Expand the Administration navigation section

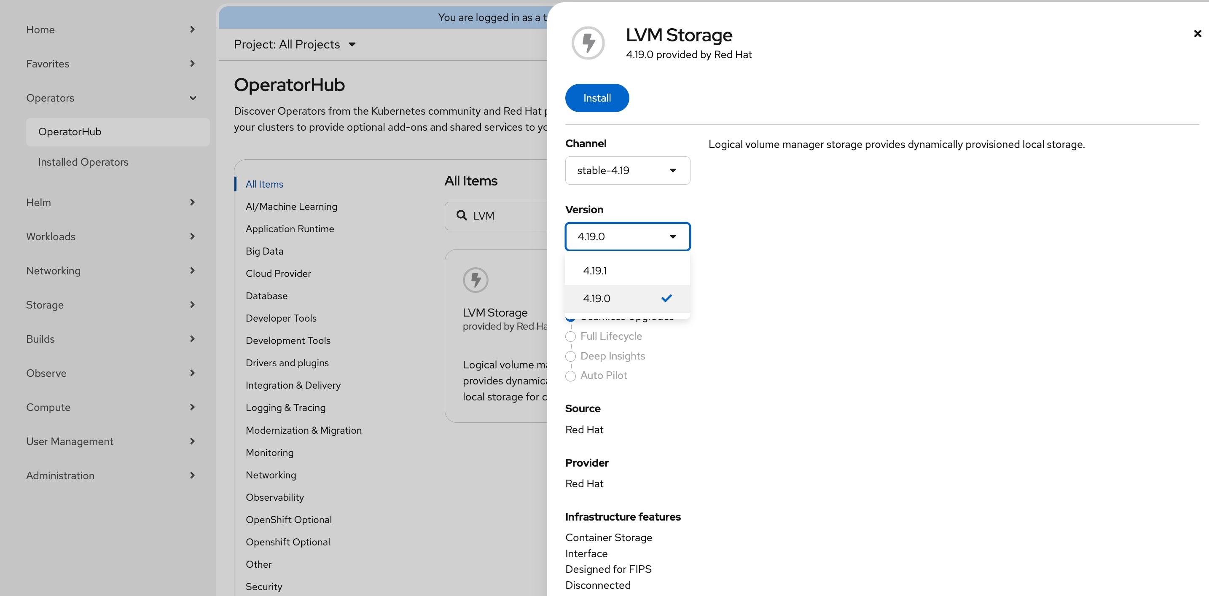click(111, 476)
